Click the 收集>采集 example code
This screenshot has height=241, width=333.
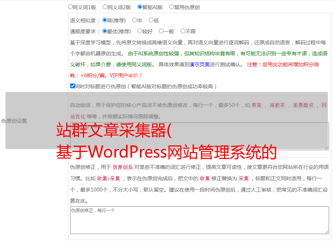109,178
